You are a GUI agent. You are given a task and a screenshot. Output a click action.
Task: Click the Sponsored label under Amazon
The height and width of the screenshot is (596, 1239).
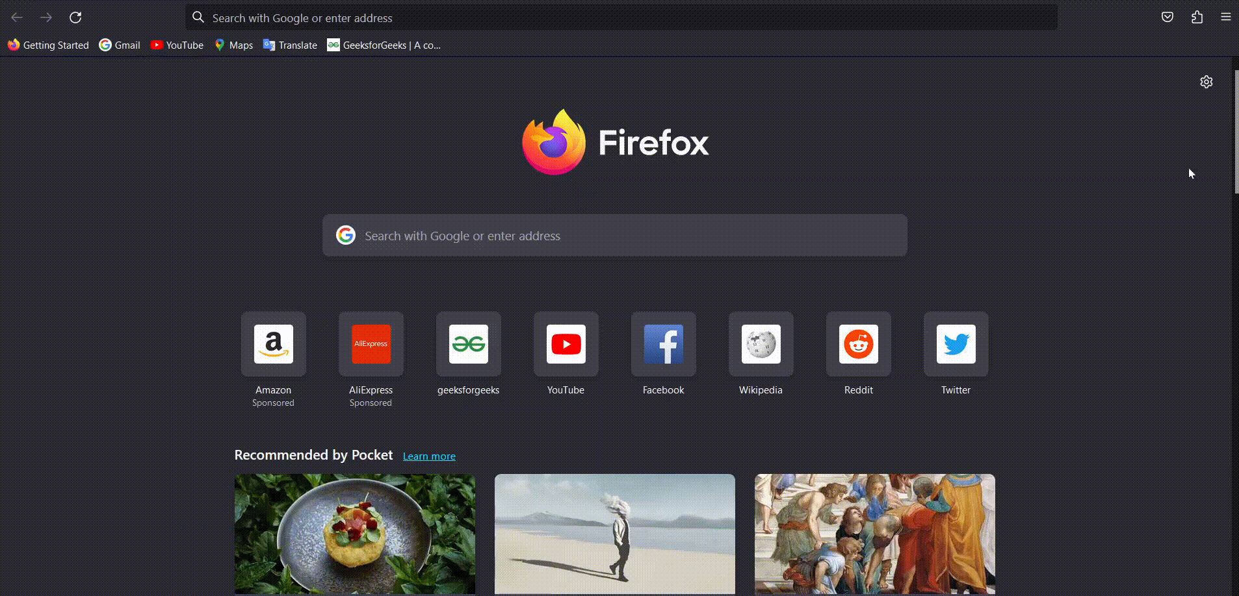(x=273, y=403)
